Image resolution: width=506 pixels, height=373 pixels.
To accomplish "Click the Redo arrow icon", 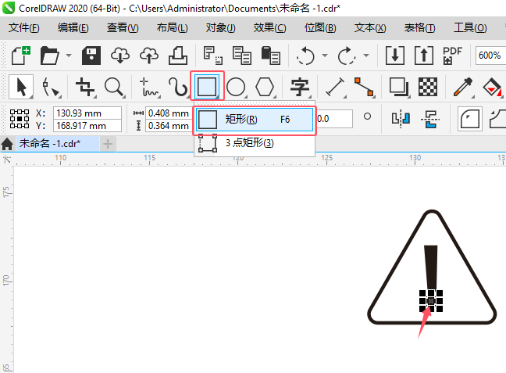I will [347, 56].
